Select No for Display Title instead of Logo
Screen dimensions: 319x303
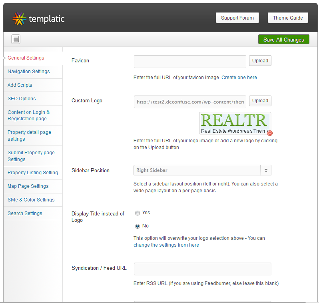pos(138,226)
